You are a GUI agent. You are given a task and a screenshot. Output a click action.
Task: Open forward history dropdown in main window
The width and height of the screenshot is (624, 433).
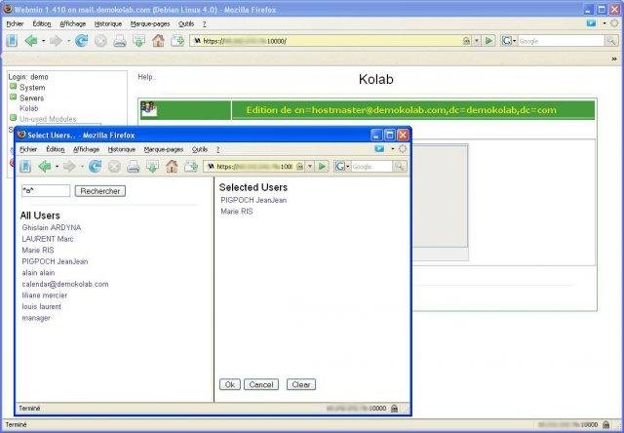(x=68, y=41)
